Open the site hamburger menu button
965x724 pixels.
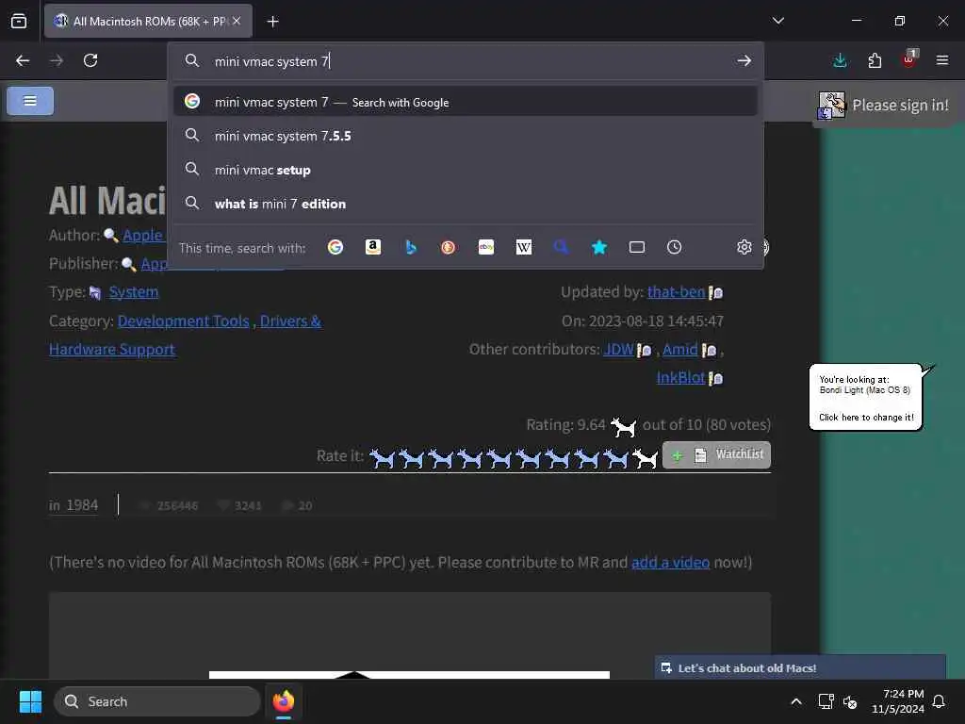30,100
